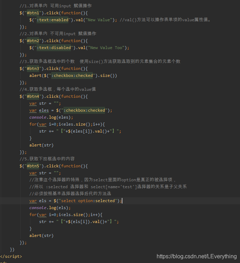Click the str += line containing $(els[i]).val()
The height and width of the screenshot is (263, 240).
click(79, 222)
